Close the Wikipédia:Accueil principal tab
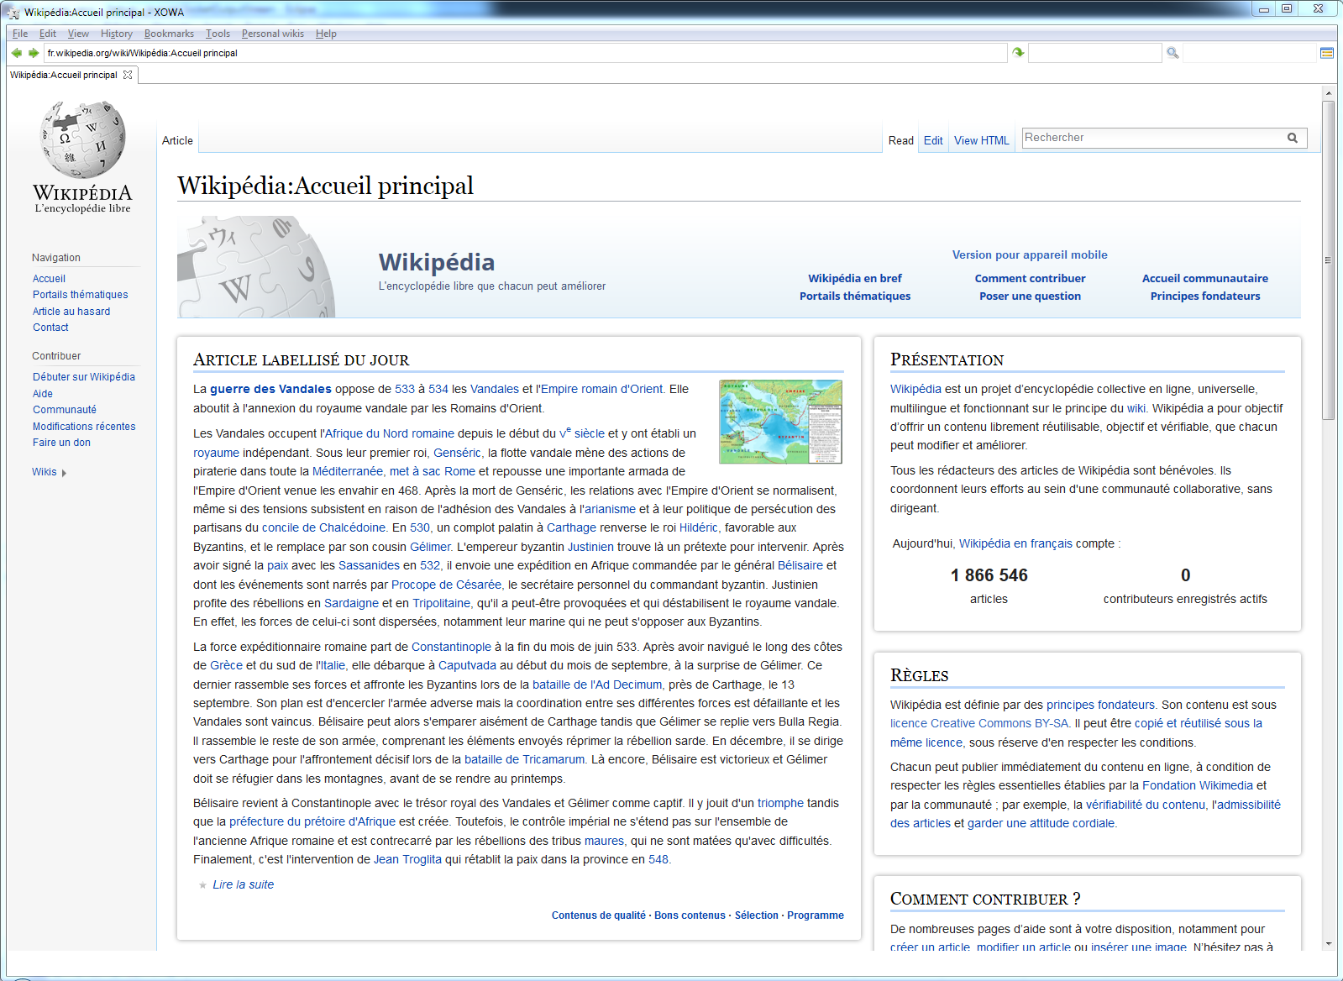Viewport: 1343px width, 981px height. pos(128,75)
